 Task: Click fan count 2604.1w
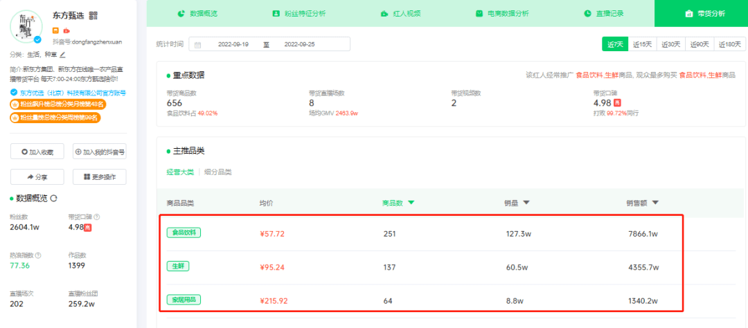click(24, 227)
